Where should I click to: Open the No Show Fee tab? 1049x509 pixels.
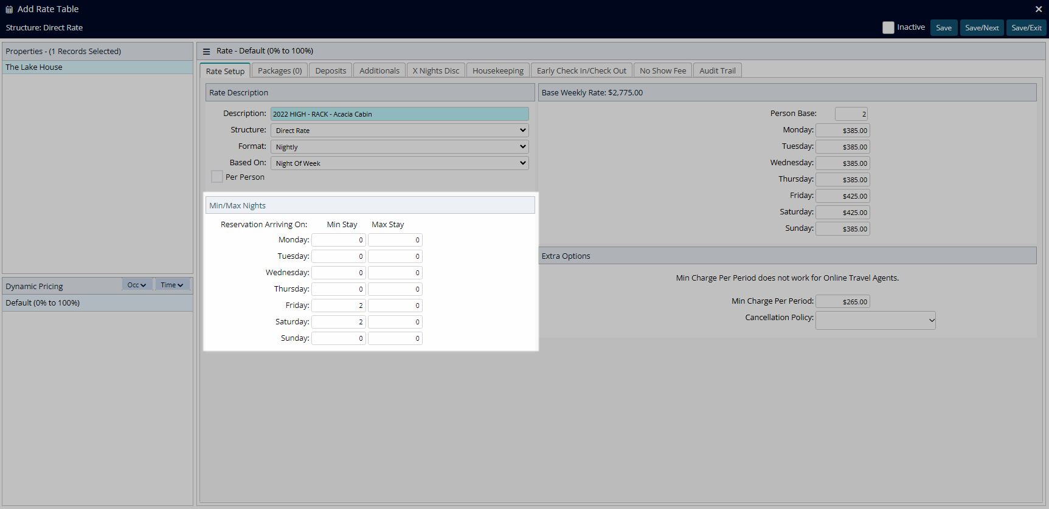pyautogui.click(x=663, y=70)
